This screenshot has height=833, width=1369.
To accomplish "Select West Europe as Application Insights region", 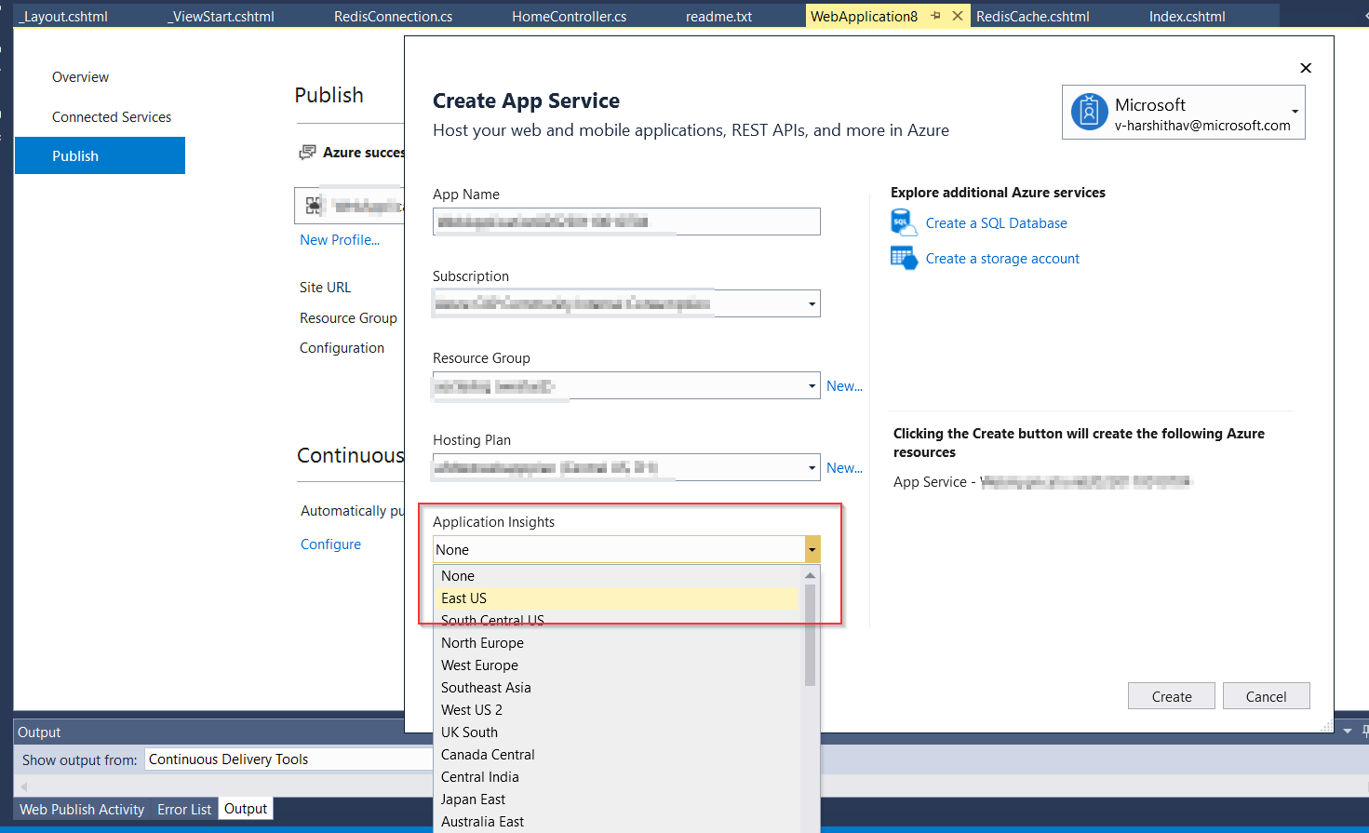I will (x=479, y=665).
